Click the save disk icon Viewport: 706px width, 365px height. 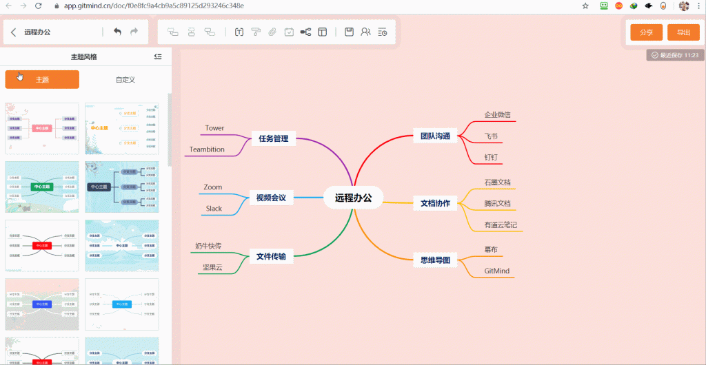[x=350, y=32]
